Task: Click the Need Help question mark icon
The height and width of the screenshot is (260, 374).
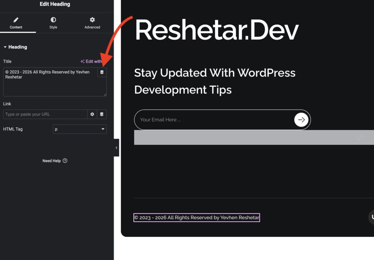Action: coord(65,161)
